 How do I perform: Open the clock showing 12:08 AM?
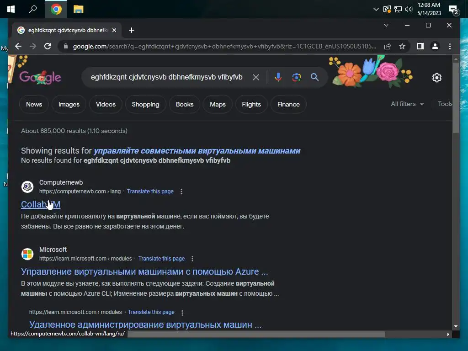point(429,9)
